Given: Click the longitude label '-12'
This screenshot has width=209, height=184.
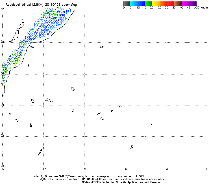Looking at the screenshot, I should pyautogui.click(x=43, y=169).
